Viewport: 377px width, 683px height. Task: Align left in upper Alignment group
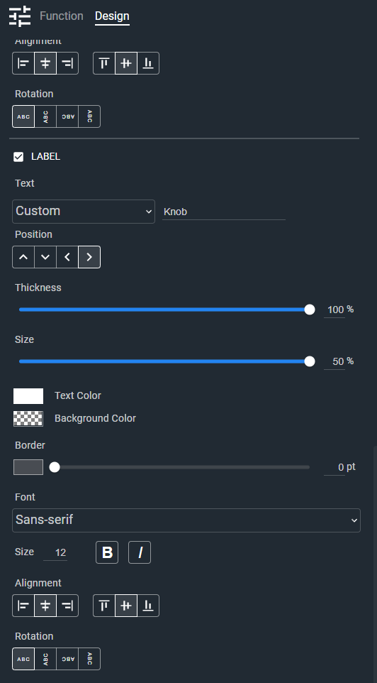tap(23, 64)
